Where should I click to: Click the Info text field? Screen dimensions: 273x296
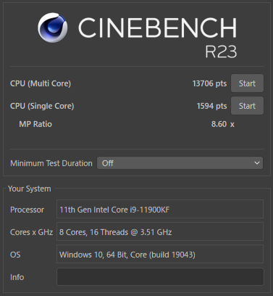160,277
